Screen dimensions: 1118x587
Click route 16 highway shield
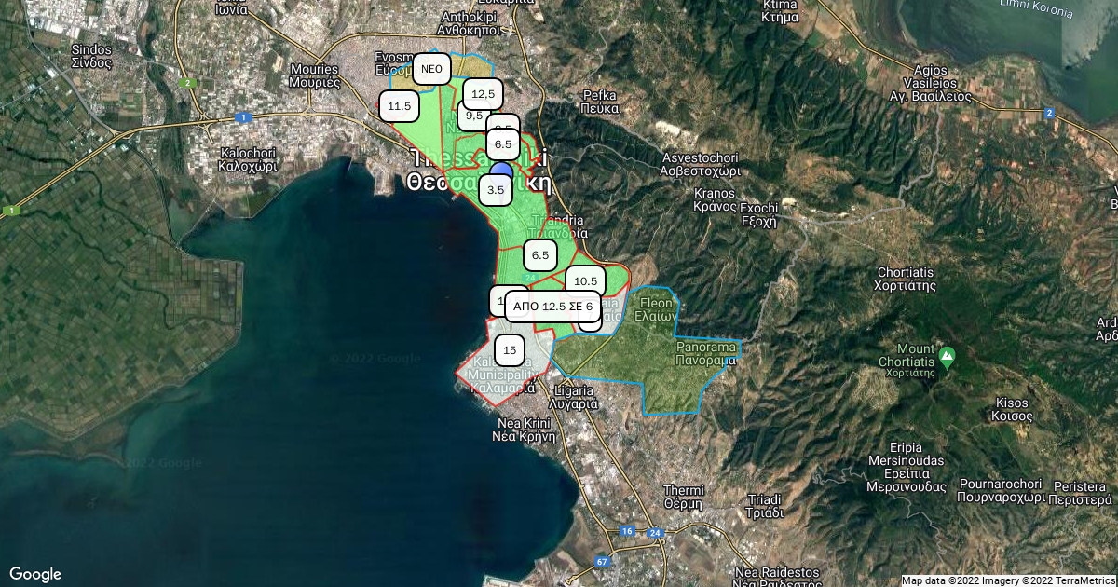point(627,531)
